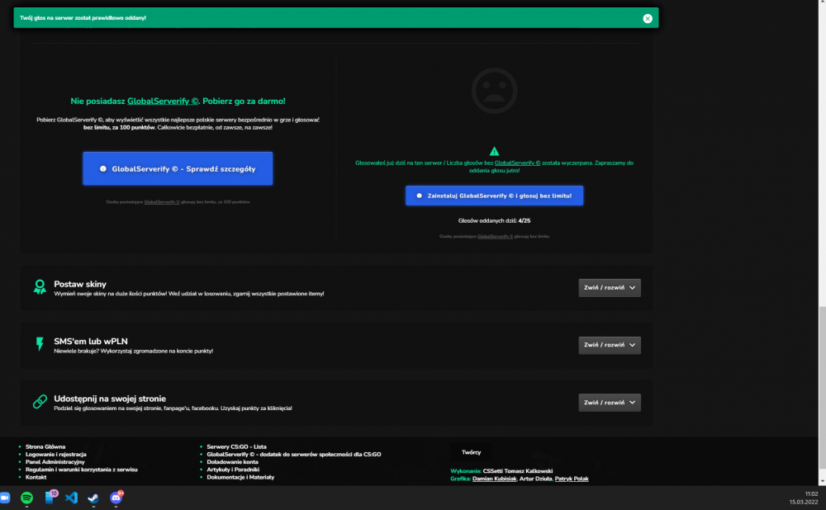Click the lightning bolt icon beside SMS'em lub wPLN

click(x=40, y=344)
